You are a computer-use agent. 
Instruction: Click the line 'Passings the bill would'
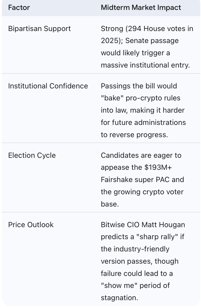[x=139, y=86]
